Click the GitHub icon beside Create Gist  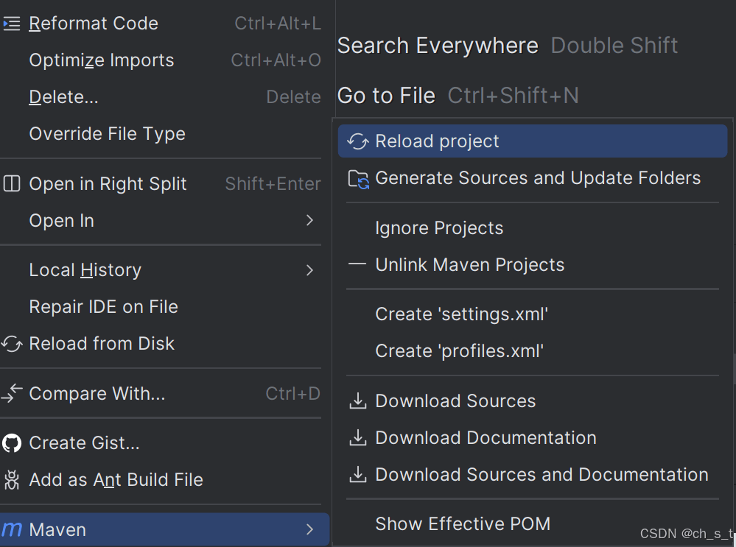click(12, 443)
